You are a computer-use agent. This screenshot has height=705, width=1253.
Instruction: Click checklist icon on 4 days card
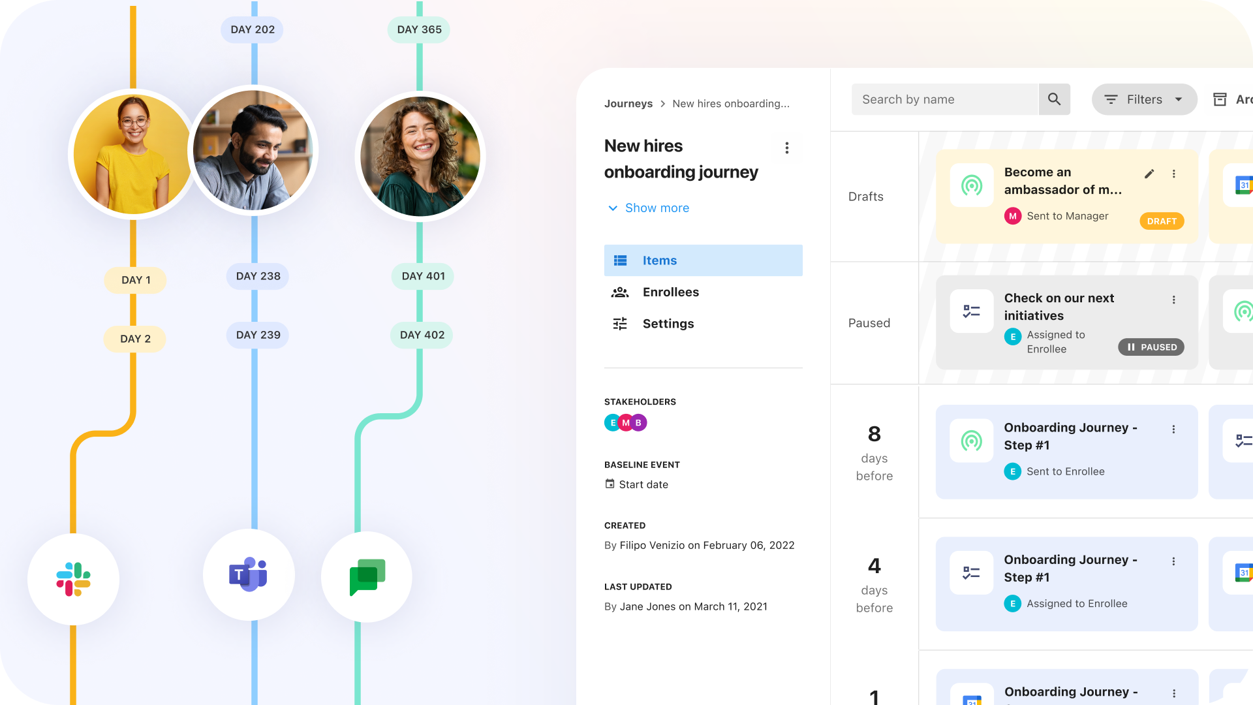[972, 573]
